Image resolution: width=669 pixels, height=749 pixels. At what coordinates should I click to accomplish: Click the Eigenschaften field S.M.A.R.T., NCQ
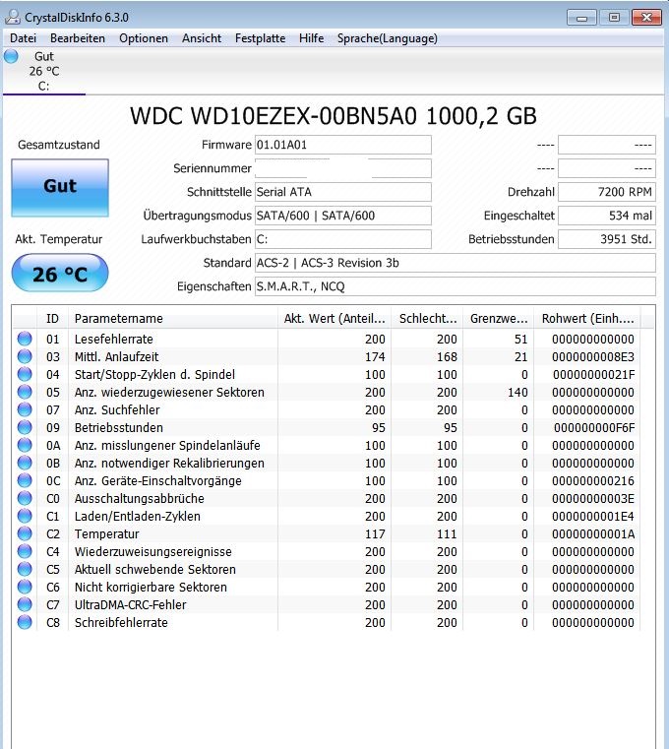coord(456,286)
